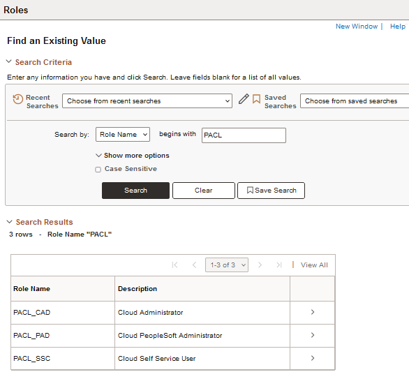Enable the Case Sensitive checkbox

coord(98,170)
